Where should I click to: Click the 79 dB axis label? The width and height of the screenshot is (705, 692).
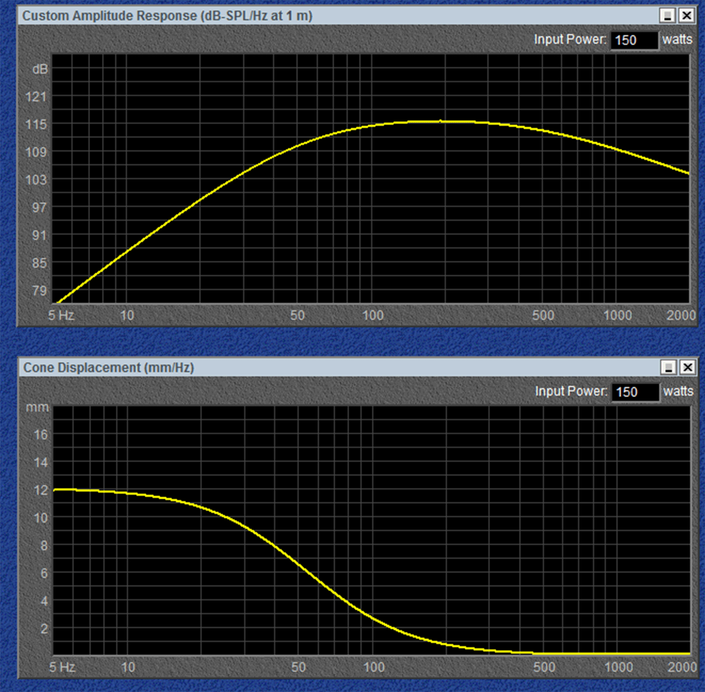coord(39,291)
